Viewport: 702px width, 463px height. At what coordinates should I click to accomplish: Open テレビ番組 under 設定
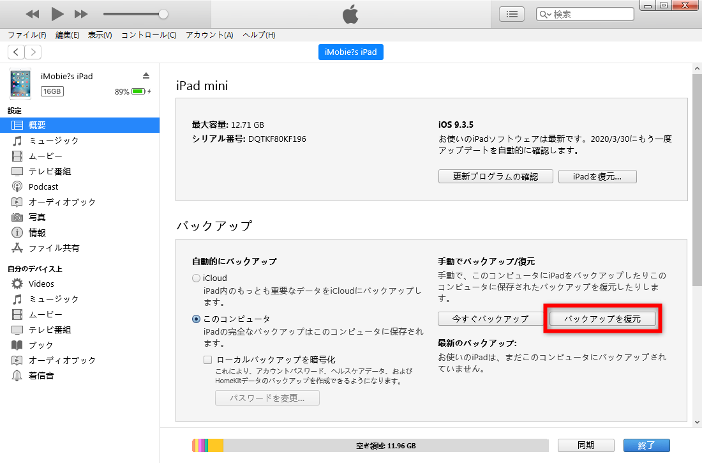(x=80, y=171)
